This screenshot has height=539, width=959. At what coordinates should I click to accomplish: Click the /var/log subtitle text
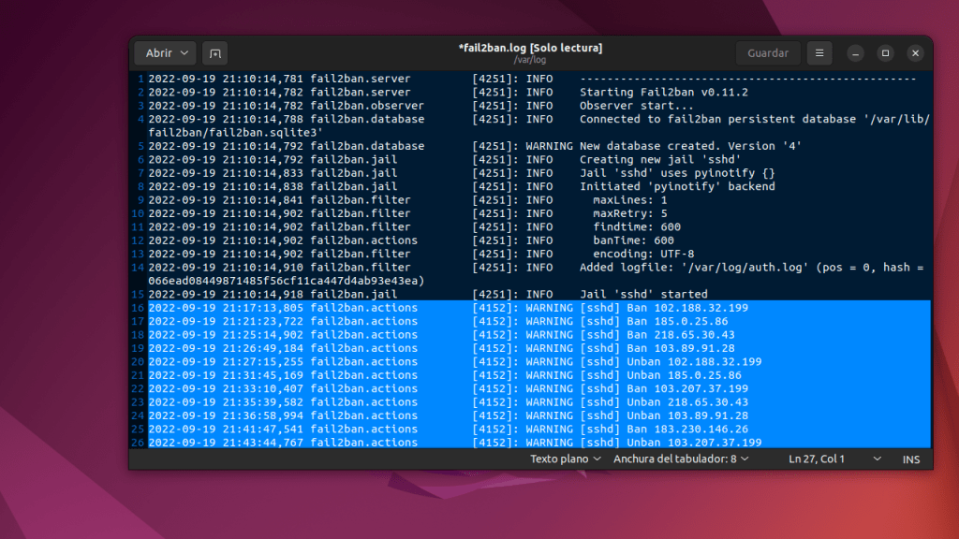529,59
